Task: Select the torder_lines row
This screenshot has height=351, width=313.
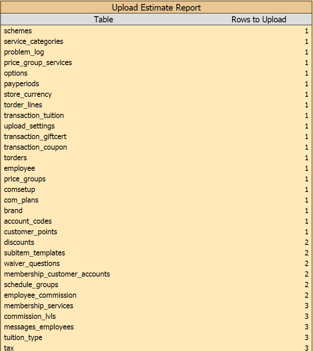Action: (156, 105)
